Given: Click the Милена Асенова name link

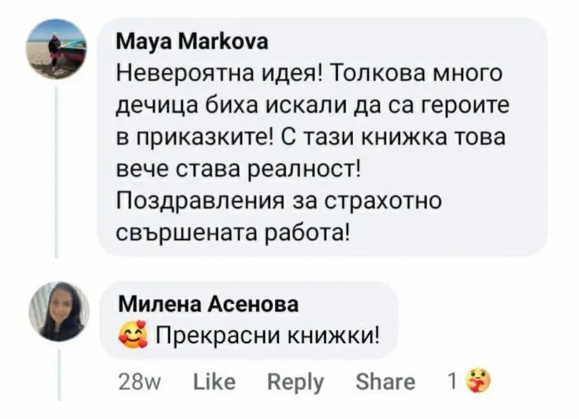Looking at the screenshot, I should click(208, 303).
